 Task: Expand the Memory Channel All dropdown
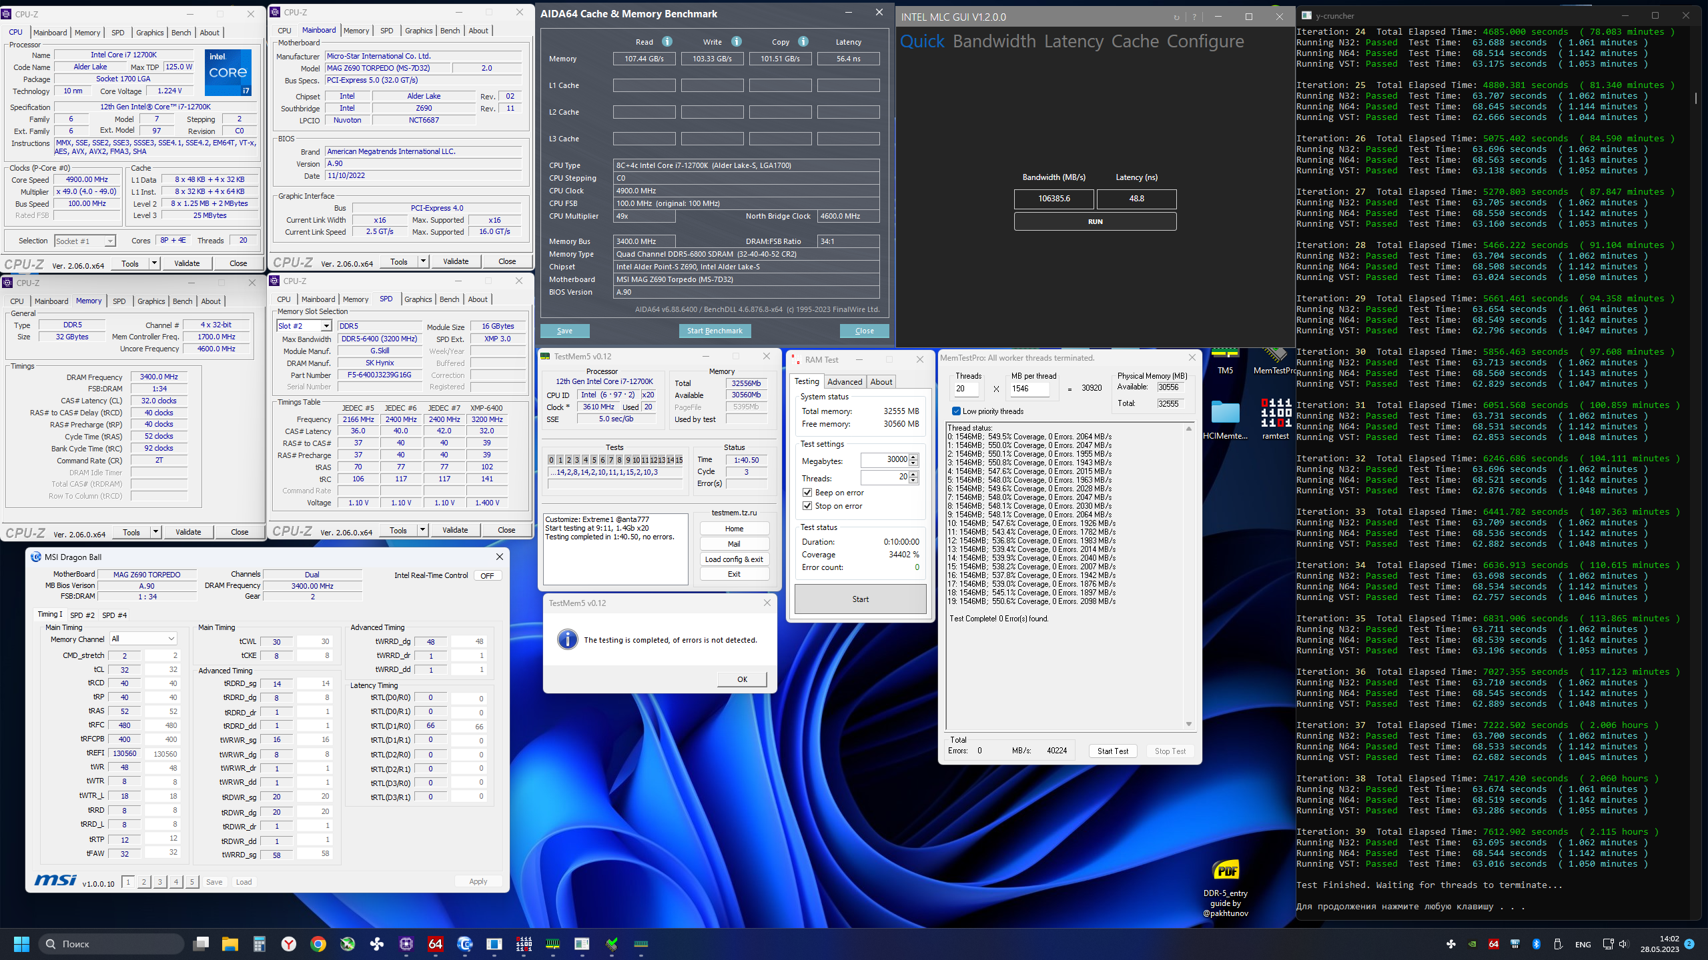(171, 639)
